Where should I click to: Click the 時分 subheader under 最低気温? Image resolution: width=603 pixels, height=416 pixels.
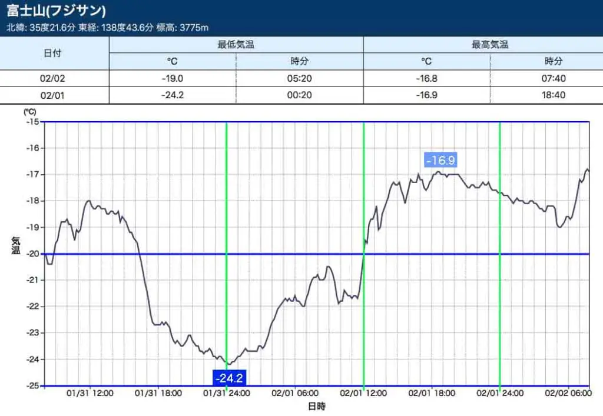299,61
